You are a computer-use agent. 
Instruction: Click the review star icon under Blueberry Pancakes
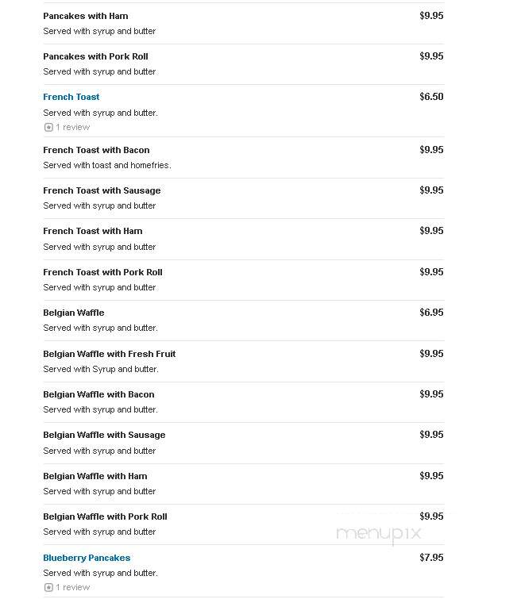(x=48, y=587)
